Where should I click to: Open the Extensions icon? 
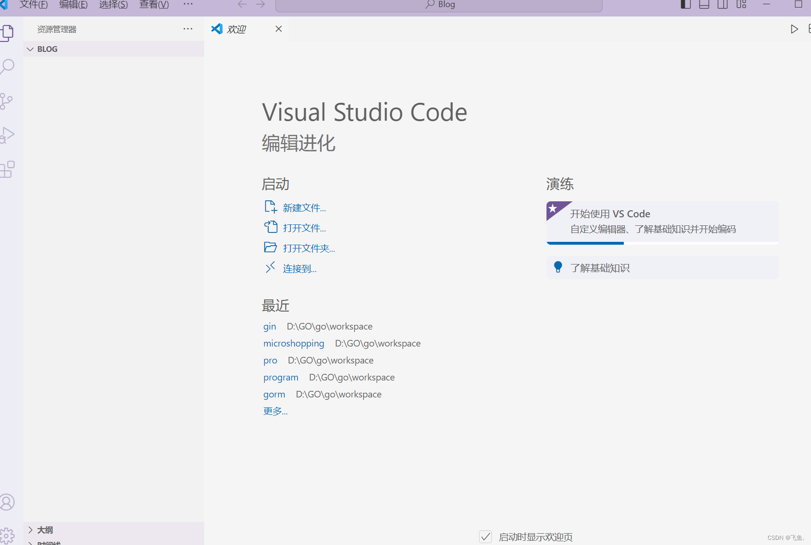click(x=8, y=169)
